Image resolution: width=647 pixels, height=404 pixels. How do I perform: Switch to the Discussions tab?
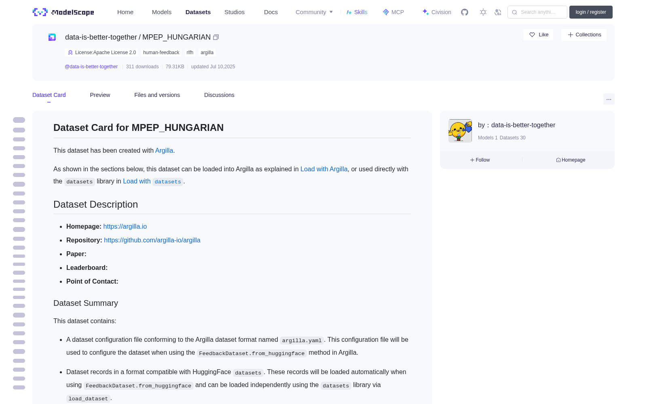click(x=219, y=95)
